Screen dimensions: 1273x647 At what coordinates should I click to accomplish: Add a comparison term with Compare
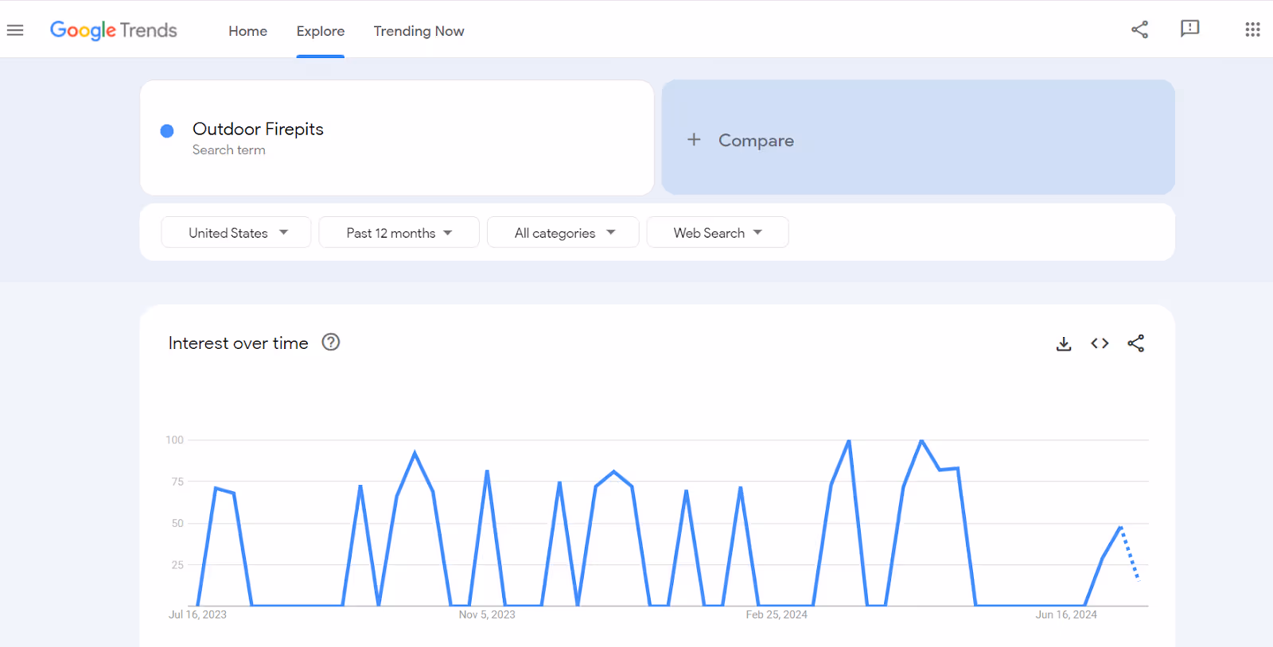pyautogui.click(x=918, y=137)
